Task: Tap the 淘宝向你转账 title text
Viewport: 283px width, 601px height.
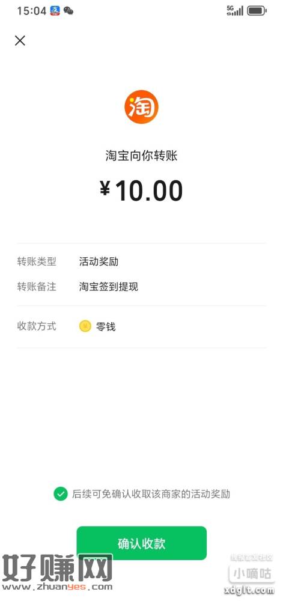Action: (141, 156)
